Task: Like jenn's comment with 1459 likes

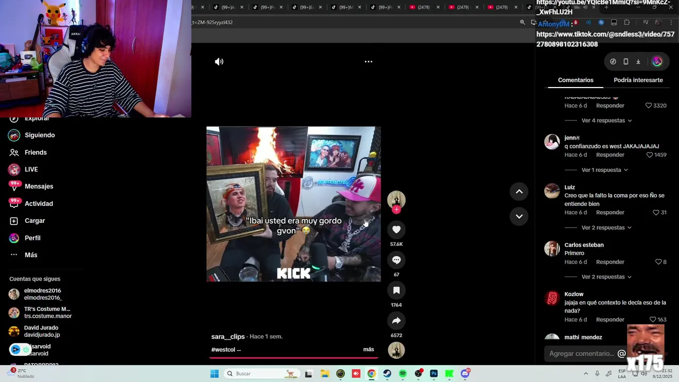Action: 649,155
